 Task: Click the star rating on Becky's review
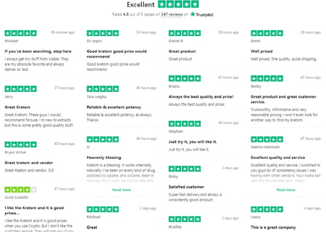267,78
